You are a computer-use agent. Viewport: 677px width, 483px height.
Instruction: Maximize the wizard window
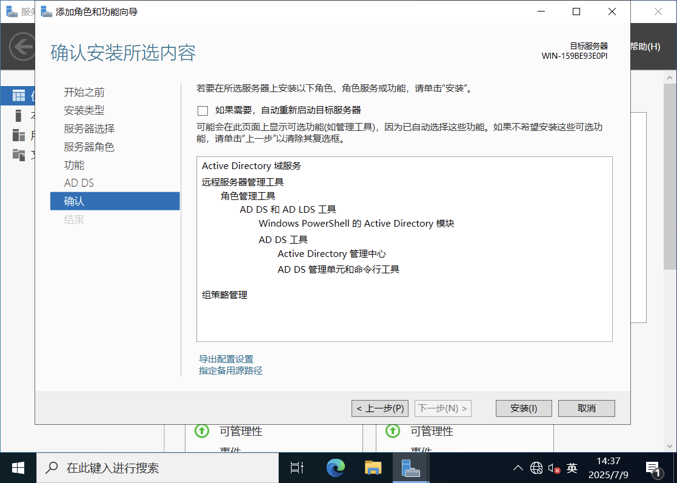tap(576, 12)
